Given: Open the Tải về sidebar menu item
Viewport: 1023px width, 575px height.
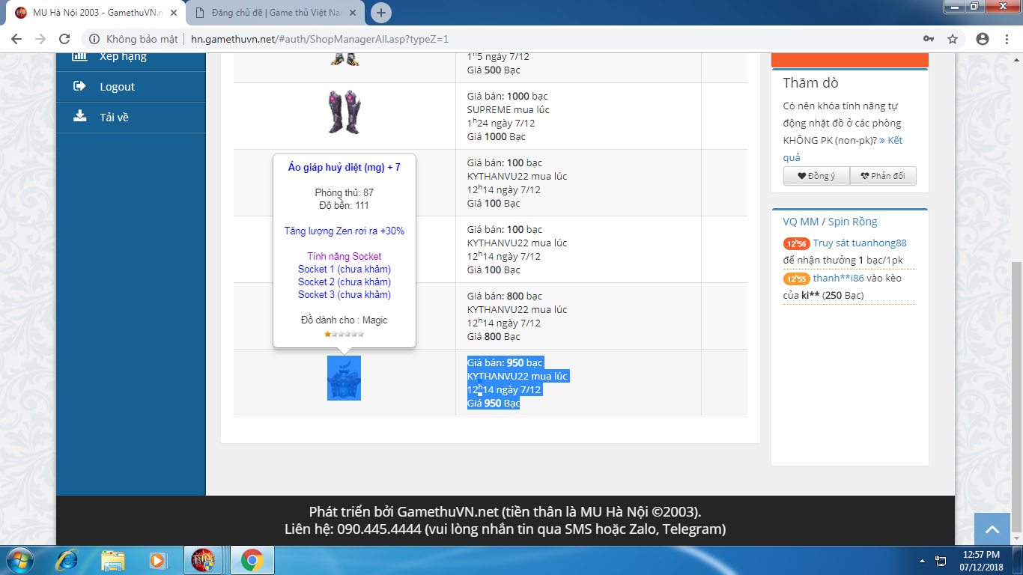Looking at the screenshot, I should [x=131, y=117].
